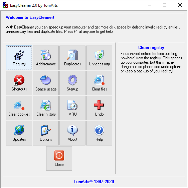This screenshot has width=188, height=188.
Task: Run the Clear history tool
Action: coord(46,108)
